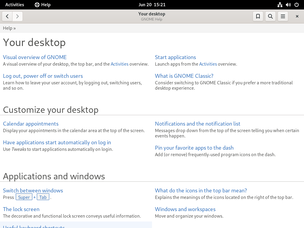This screenshot has height=228, width=304.
Task: Click the Help breadcrumb link
Action: [7, 28]
